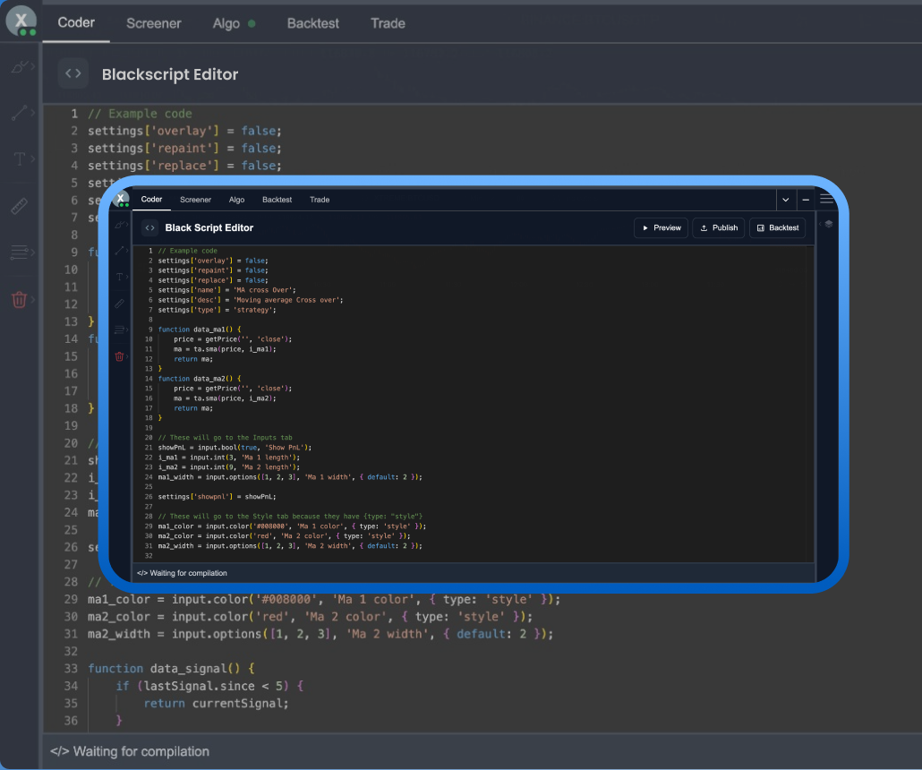Screen dimensions: 922x770
Task: Open the Backtest tab in the large editor
Action: tap(312, 23)
